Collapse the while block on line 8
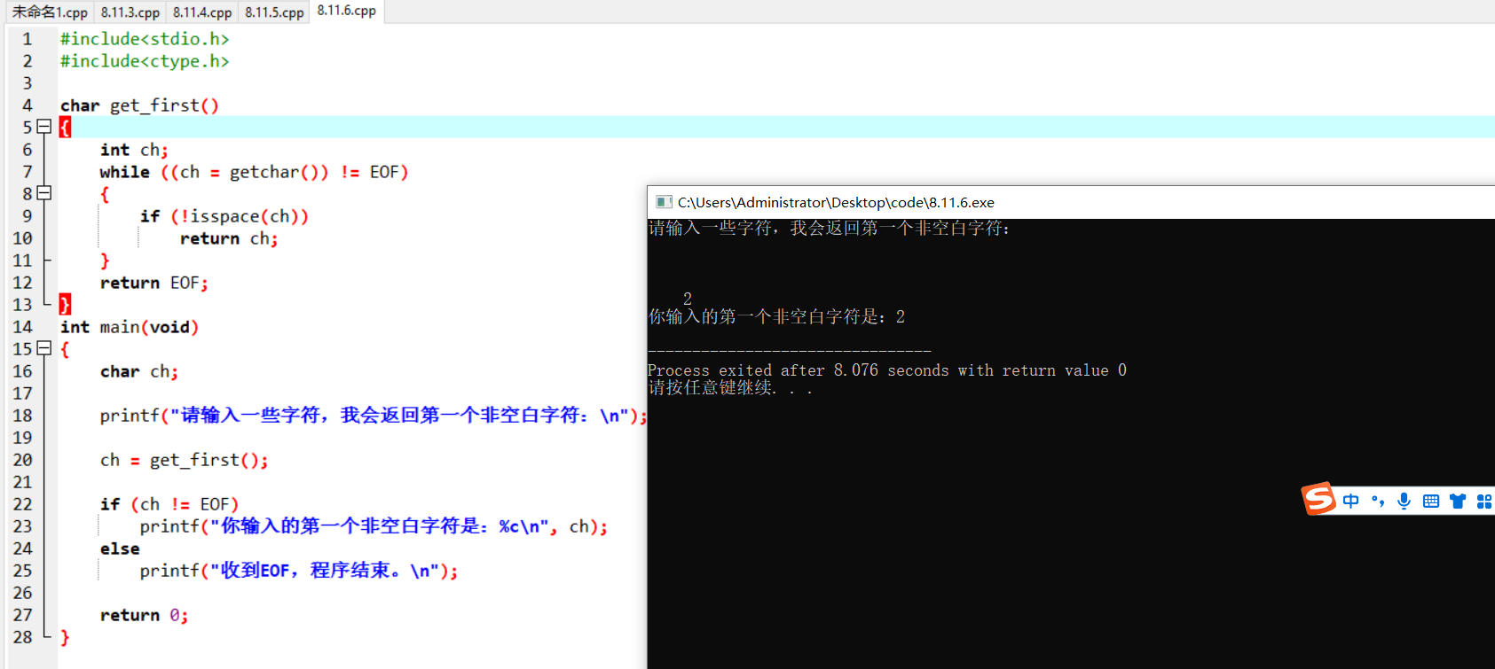The height and width of the screenshot is (669, 1495). [x=44, y=193]
